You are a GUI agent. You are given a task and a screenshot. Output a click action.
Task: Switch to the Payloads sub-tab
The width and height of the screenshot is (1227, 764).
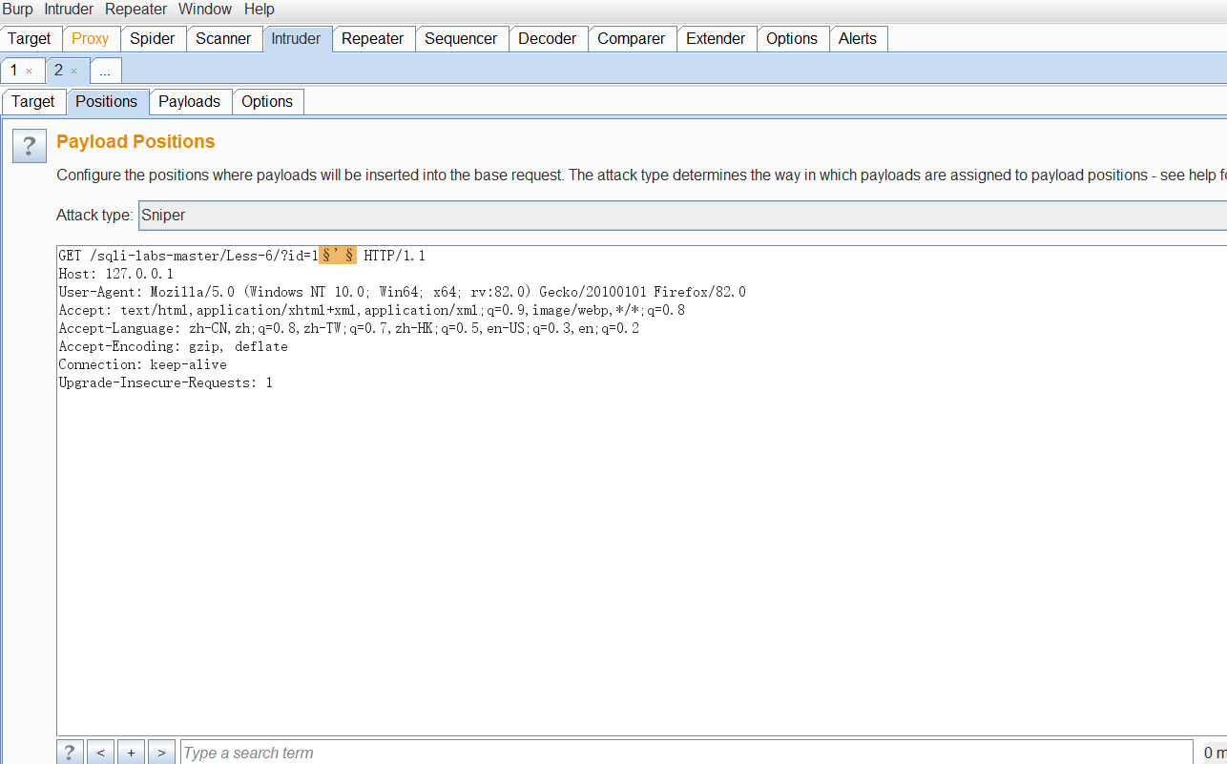click(189, 101)
